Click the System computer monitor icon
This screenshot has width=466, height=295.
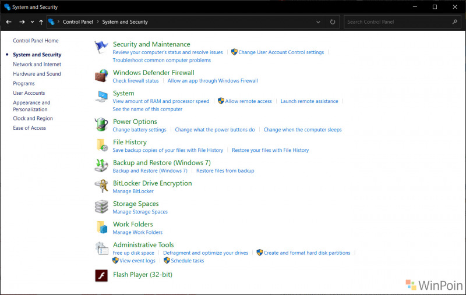(101, 97)
